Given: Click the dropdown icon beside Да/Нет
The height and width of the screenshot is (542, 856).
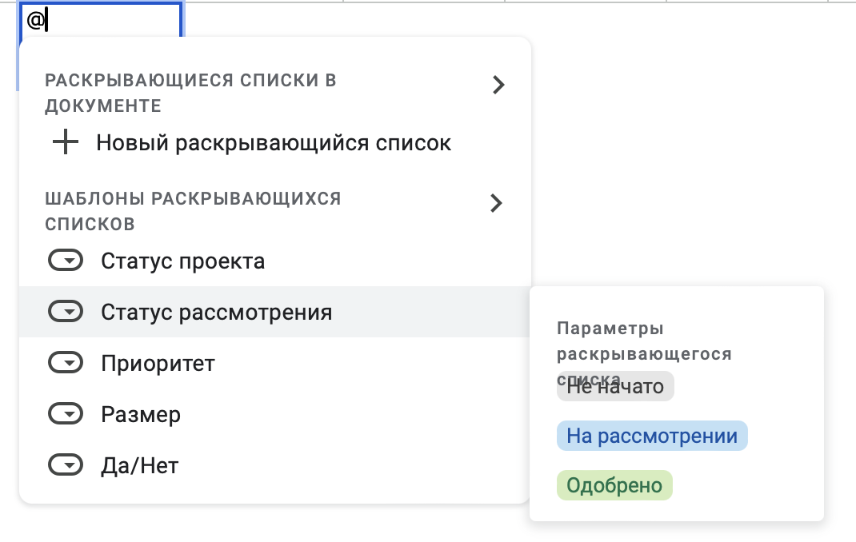Looking at the screenshot, I should pos(66,465).
